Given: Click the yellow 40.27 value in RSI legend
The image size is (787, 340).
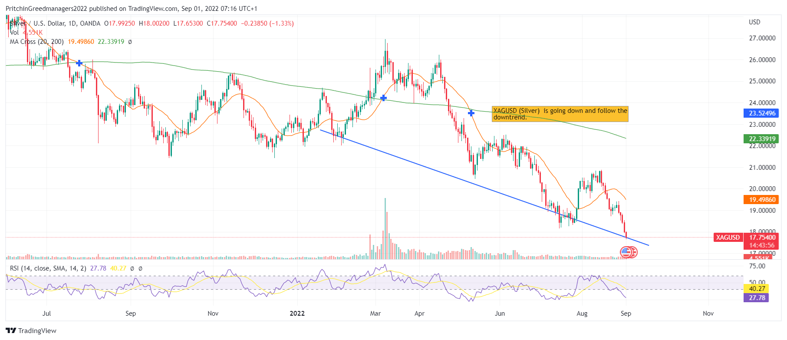Looking at the screenshot, I should click(x=118, y=268).
